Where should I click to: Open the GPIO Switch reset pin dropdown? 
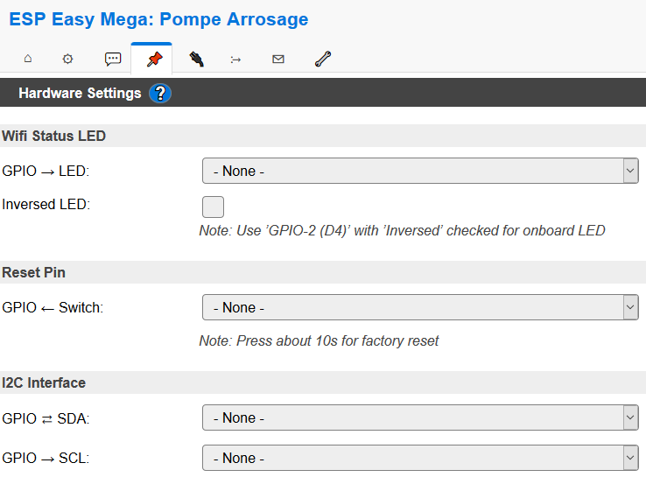click(420, 307)
